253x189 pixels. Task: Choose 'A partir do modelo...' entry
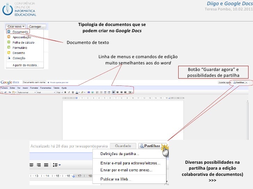(x=26, y=65)
